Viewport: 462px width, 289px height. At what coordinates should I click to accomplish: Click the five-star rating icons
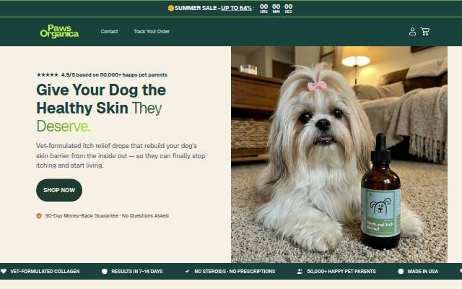click(x=48, y=75)
